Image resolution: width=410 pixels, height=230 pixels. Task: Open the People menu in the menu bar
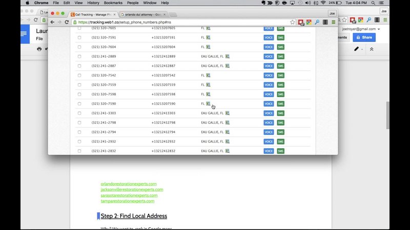pyautogui.click(x=133, y=3)
